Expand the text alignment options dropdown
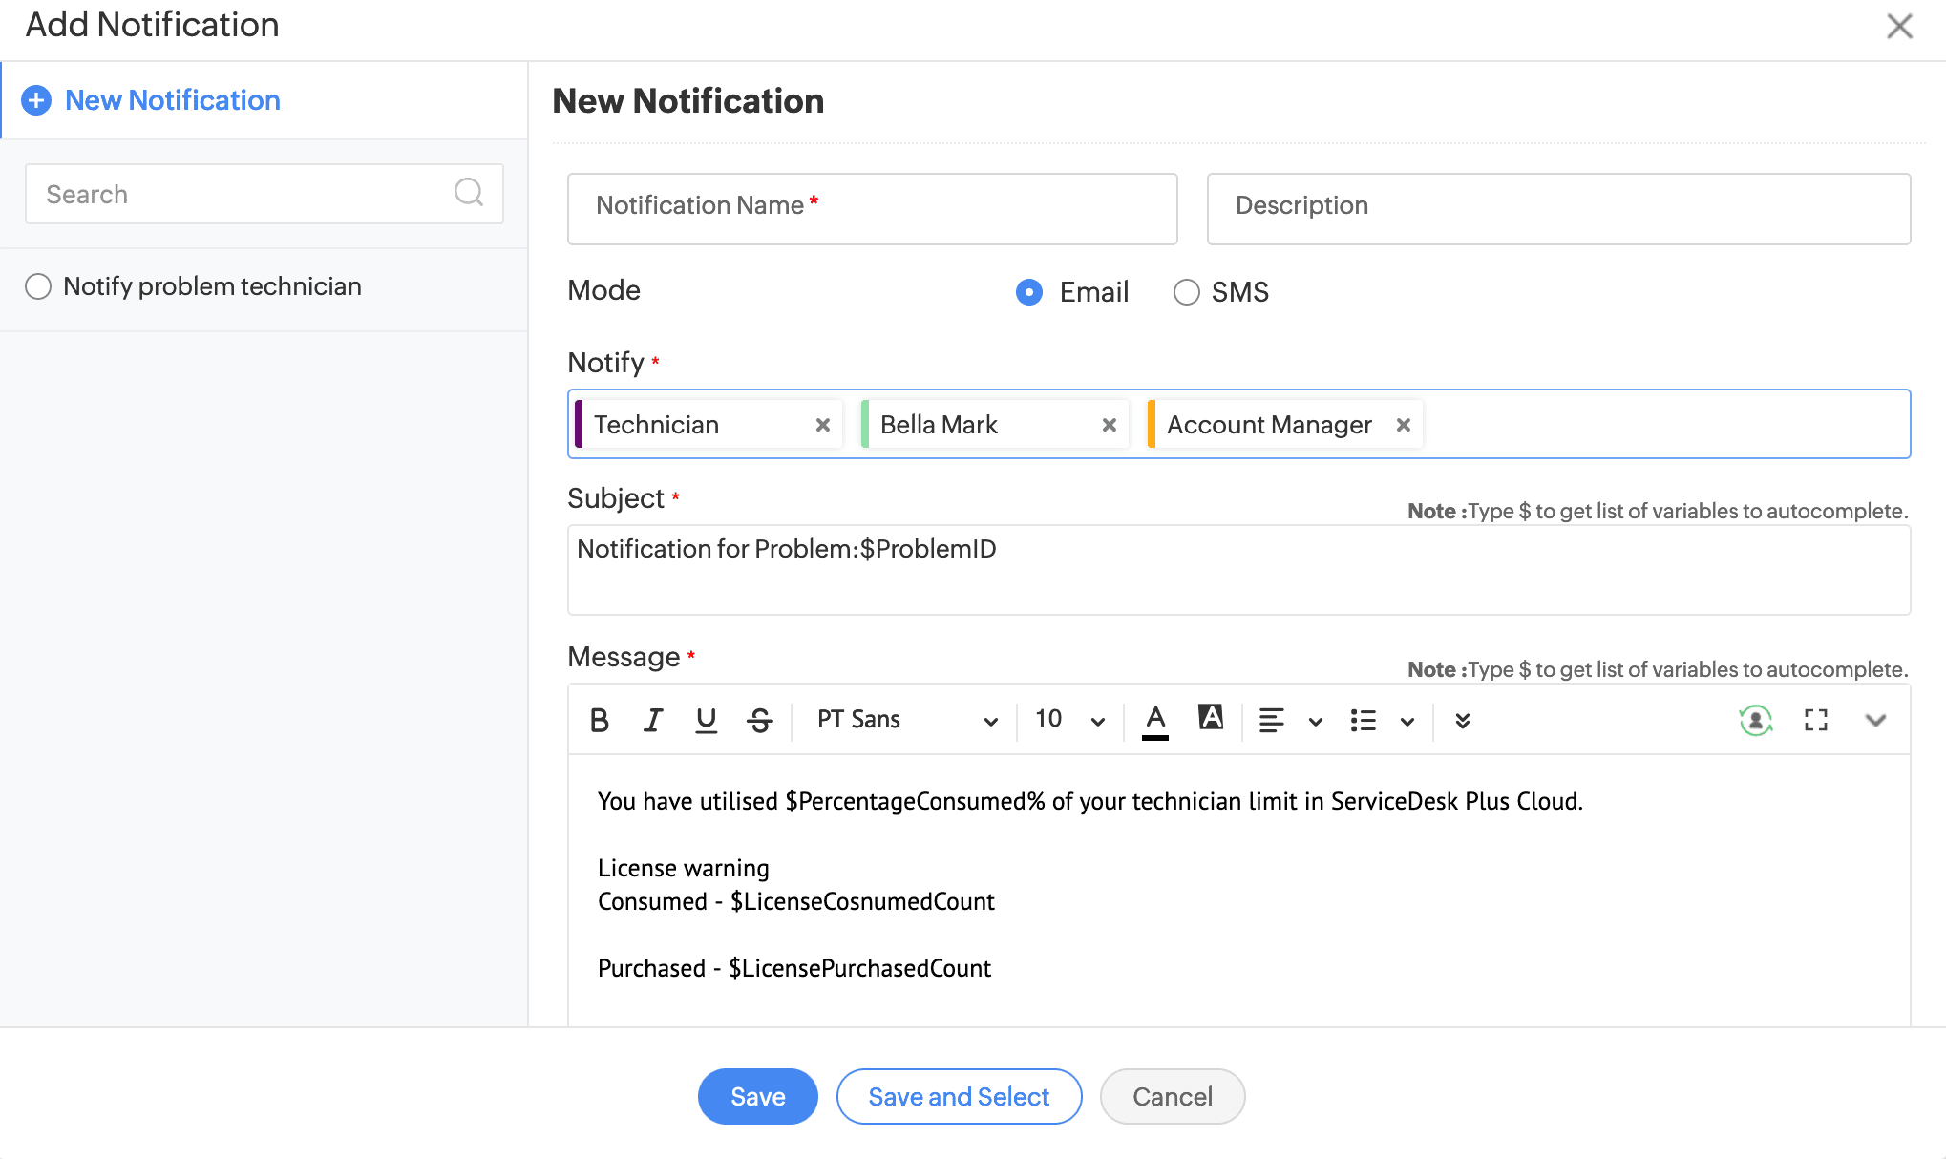Image resolution: width=1946 pixels, height=1159 pixels. 1315,721
